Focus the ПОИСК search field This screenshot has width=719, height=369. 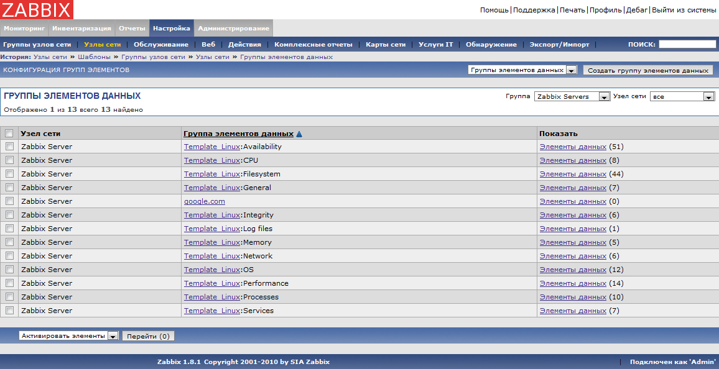(x=687, y=44)
